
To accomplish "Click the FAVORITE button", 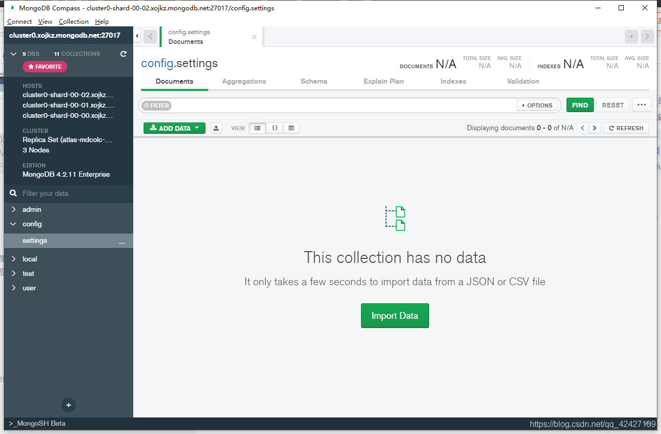I will (45, 67).
